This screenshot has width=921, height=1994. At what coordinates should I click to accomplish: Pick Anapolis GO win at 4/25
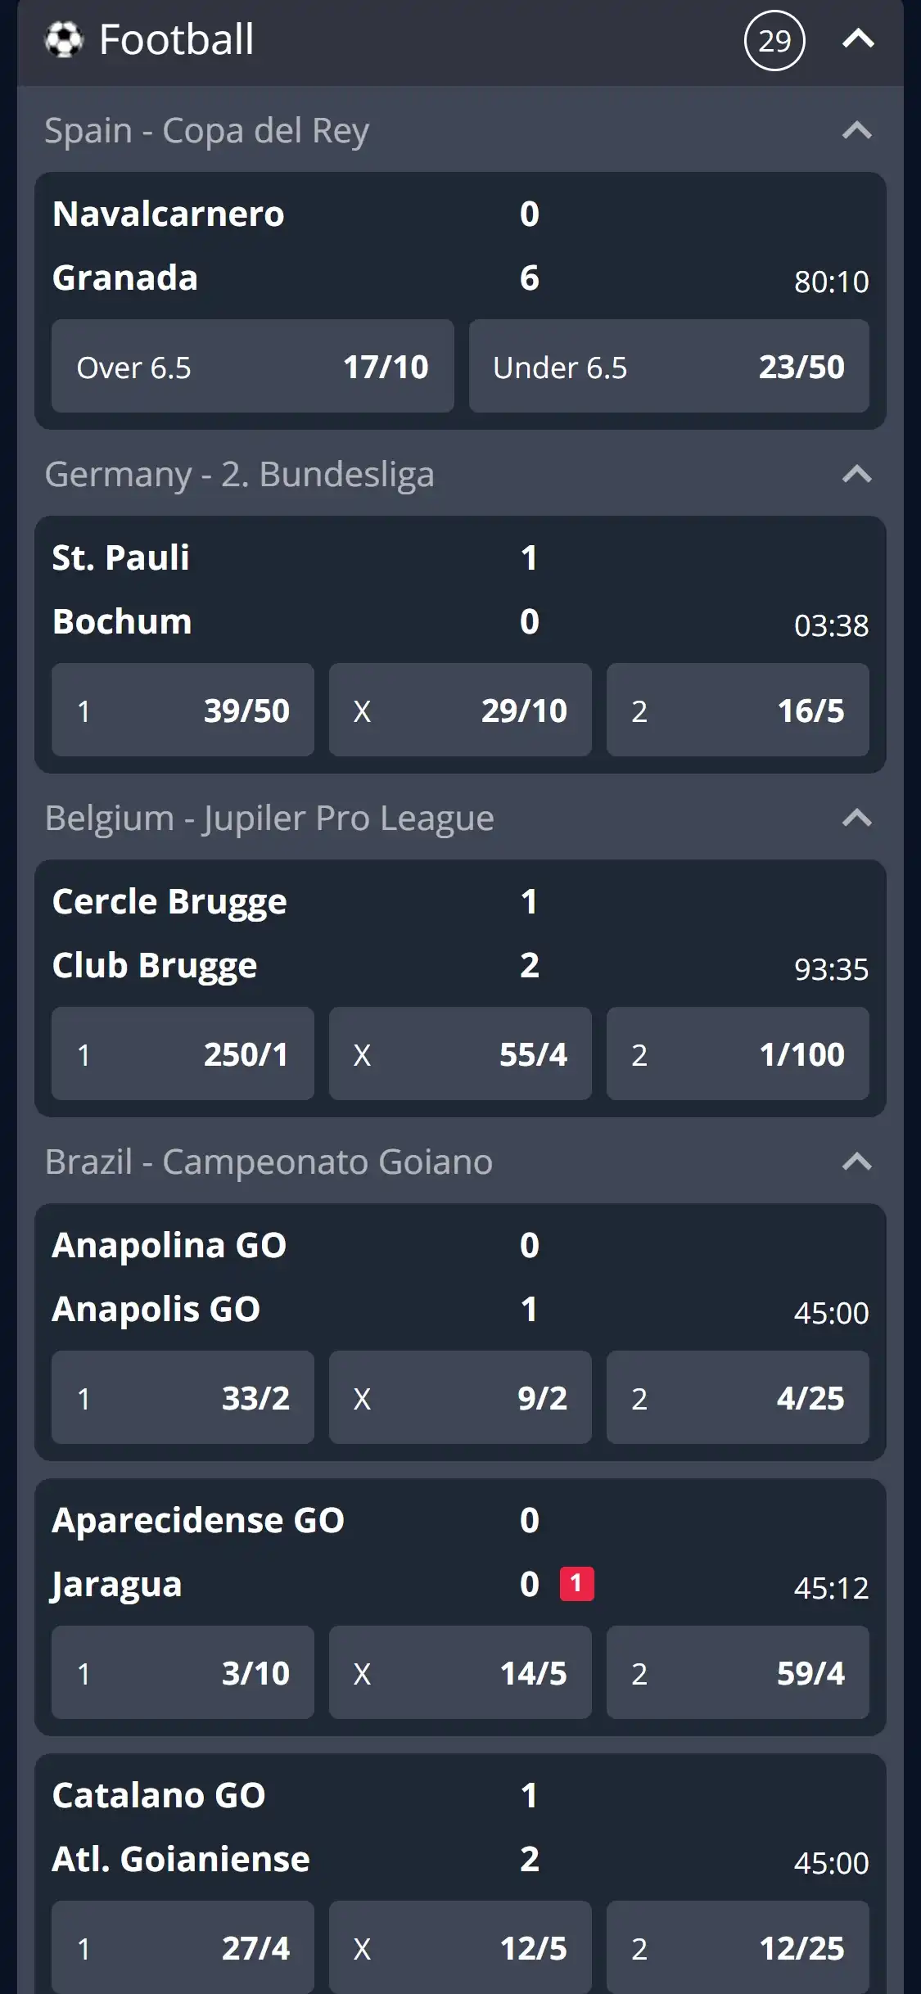click(737, 1398)
